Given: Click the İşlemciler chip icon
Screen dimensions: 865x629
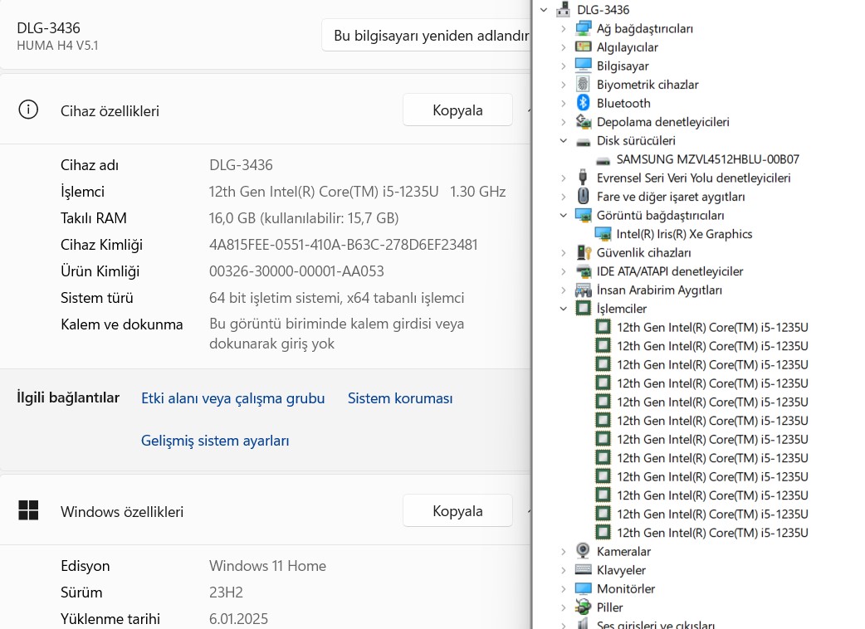Looking at the screenshot, I should (583, 308).
